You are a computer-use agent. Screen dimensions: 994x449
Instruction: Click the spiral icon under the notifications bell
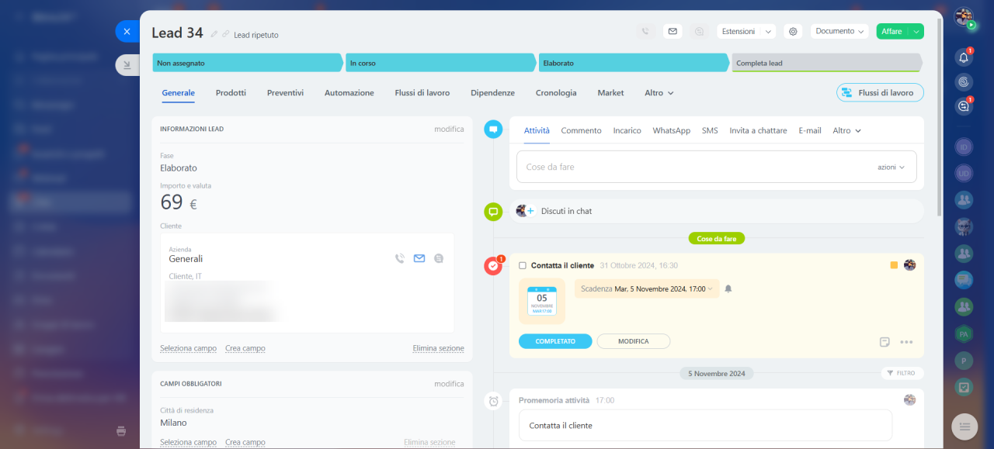point(964,81)
